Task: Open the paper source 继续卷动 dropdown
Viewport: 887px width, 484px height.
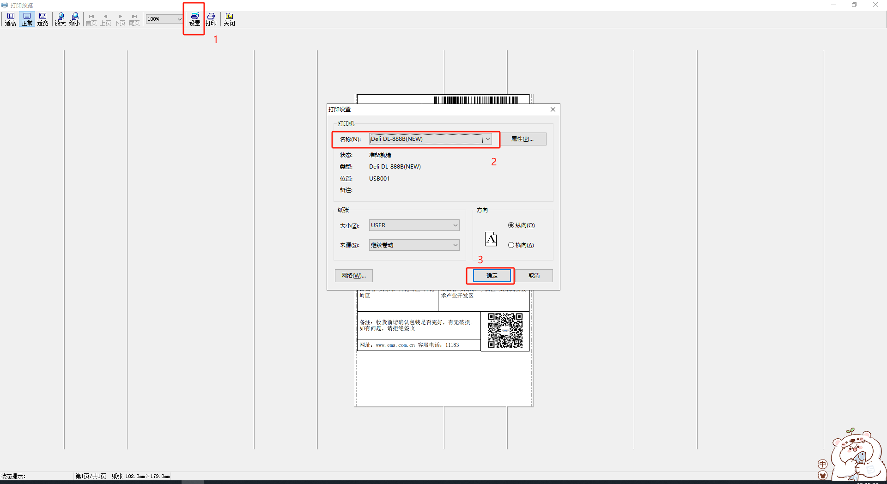Action: [455, 245]
